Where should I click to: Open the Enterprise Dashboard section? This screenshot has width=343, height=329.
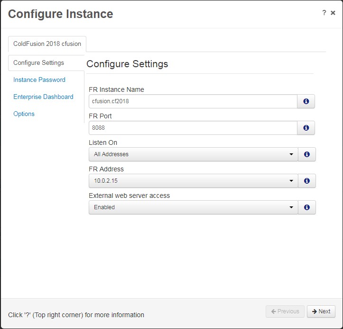point(43,97)
